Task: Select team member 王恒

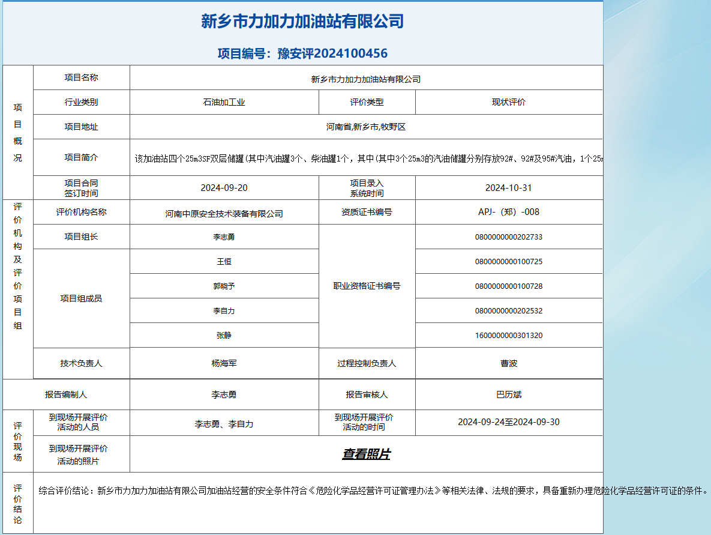Action: 224,261
